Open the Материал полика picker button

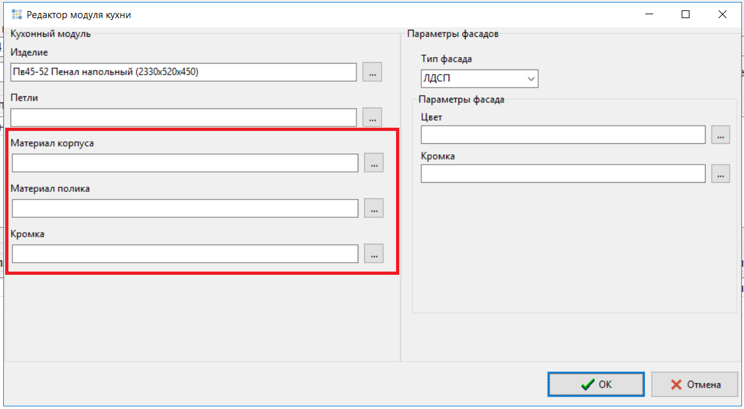[x=373, y=208]
